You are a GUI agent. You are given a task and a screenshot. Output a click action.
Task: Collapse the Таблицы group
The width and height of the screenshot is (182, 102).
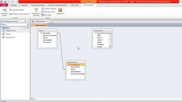[x=27, y=28]
